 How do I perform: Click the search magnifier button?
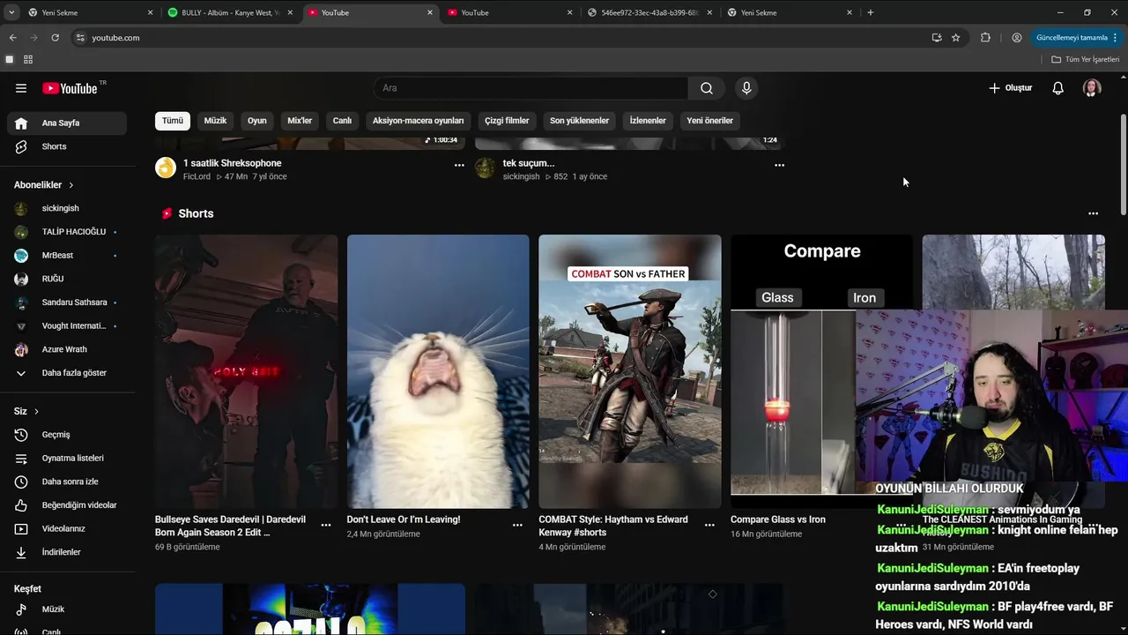tap(707, 88)
